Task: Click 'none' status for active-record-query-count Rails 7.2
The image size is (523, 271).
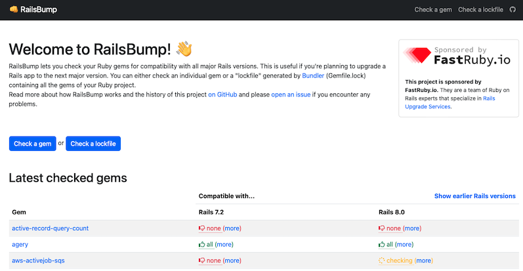Action: pyautogui.click(x=213, y=228)
